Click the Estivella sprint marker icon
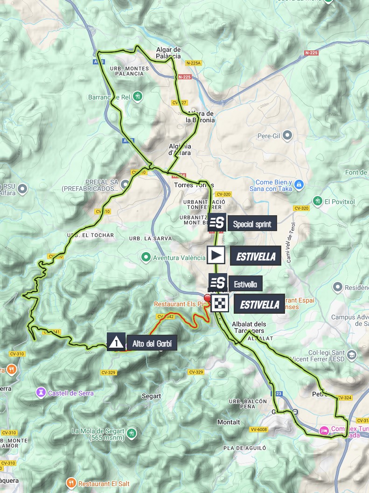The height and width of the screenshot is (493, 369). click(x=218, y=282)
